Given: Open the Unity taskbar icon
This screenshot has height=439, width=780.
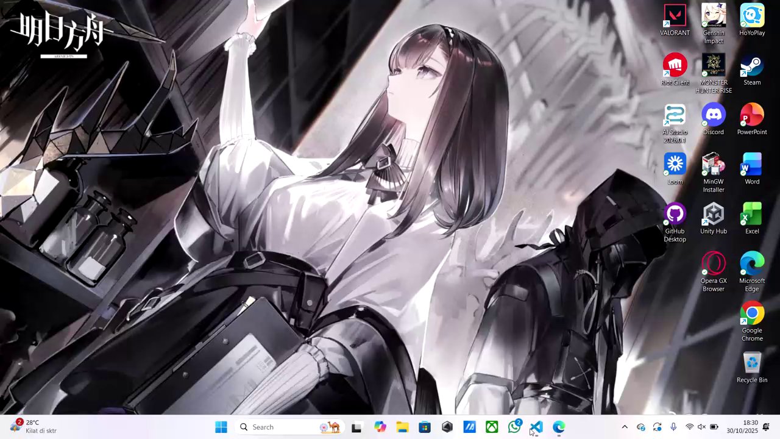Looking at the screenshot, I should (447, 427).
